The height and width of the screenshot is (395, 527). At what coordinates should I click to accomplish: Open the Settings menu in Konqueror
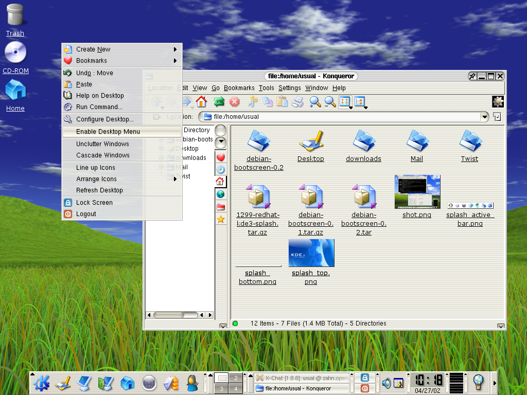pyautogui.click(x=289, y=87)
